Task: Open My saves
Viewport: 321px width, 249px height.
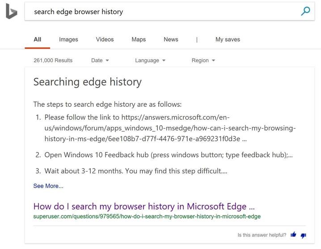Action: coord(228,39)
